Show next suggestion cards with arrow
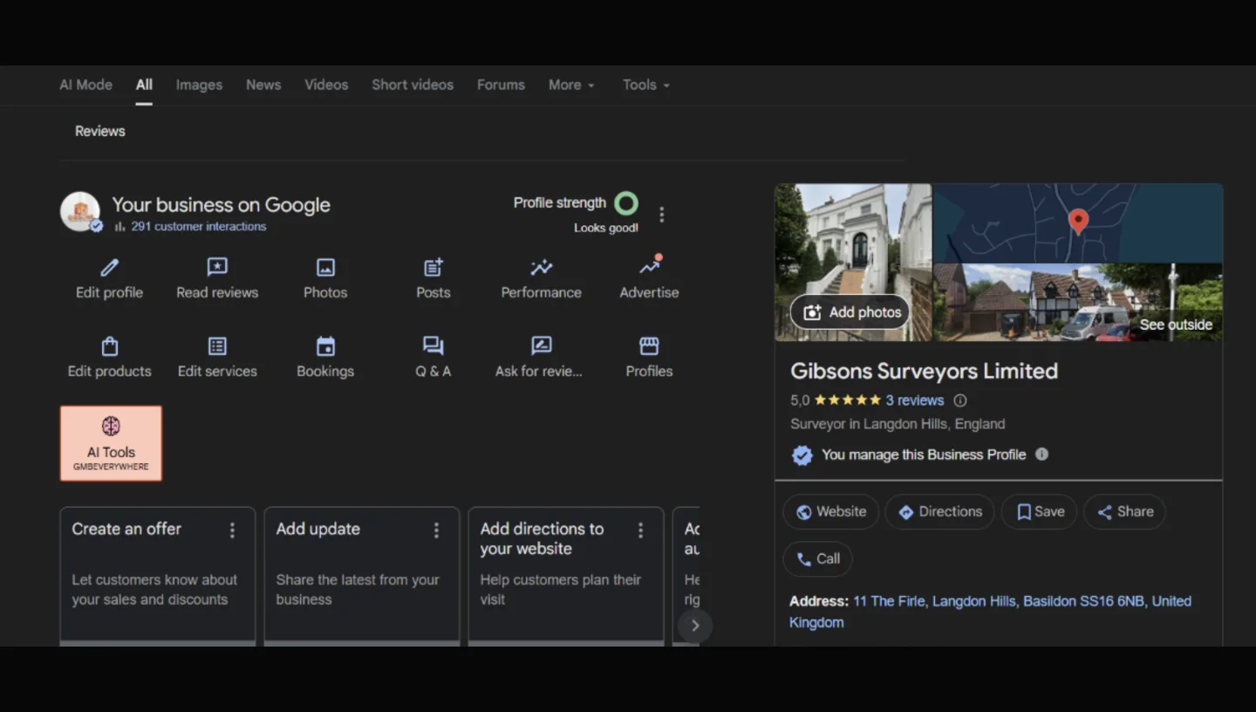This screenshot has width=1256, height=712. point(695,626)
